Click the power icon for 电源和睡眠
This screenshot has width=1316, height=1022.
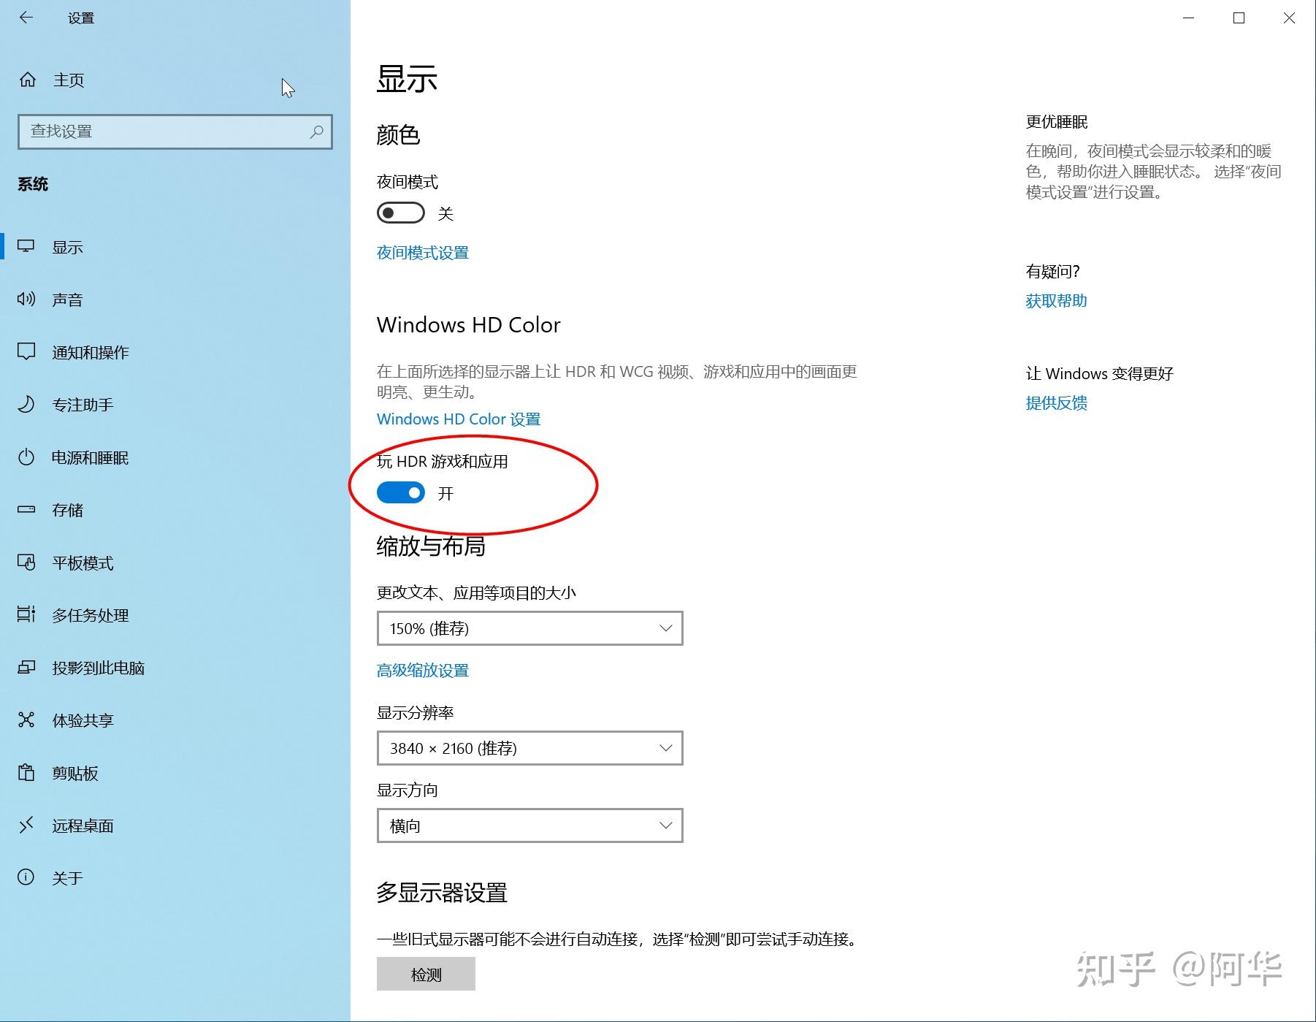26,457
